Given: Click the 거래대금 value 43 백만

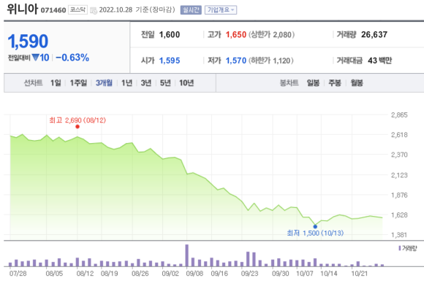Looking at the screenshot, I should (379, 61).
